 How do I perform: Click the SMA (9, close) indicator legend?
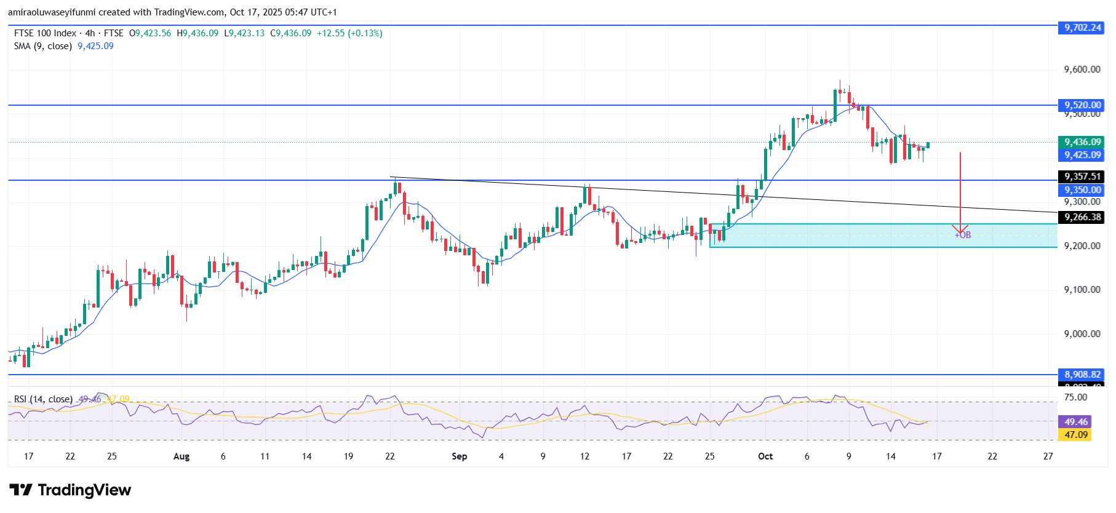[x=43, y=46]
